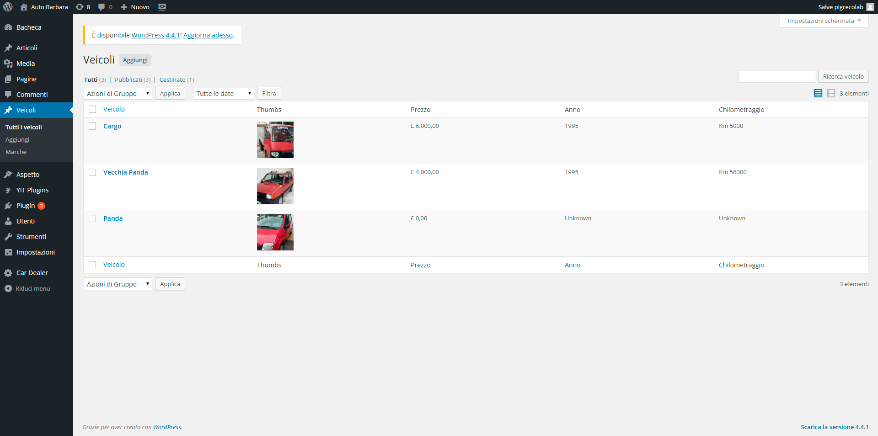
Task: Check the select-all checkbox in table header
Action: (x=92, y=109)
